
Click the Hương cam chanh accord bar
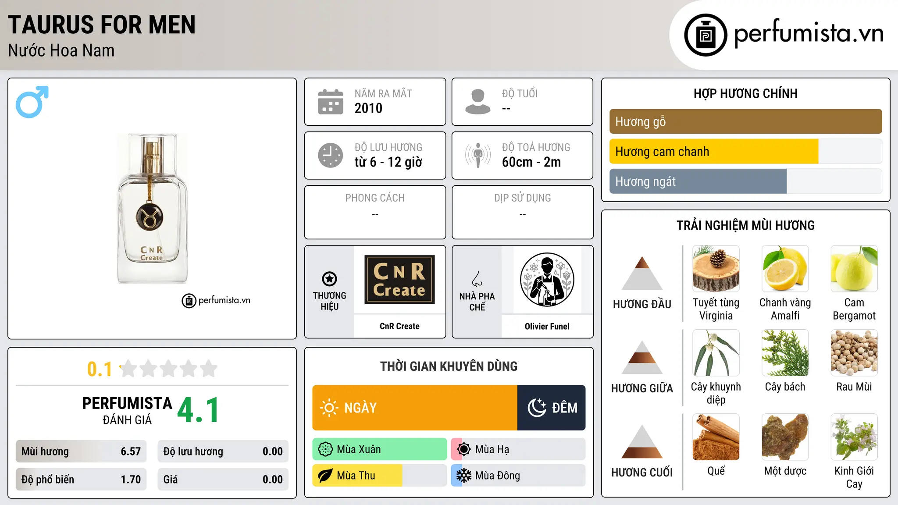click(746, 152)
